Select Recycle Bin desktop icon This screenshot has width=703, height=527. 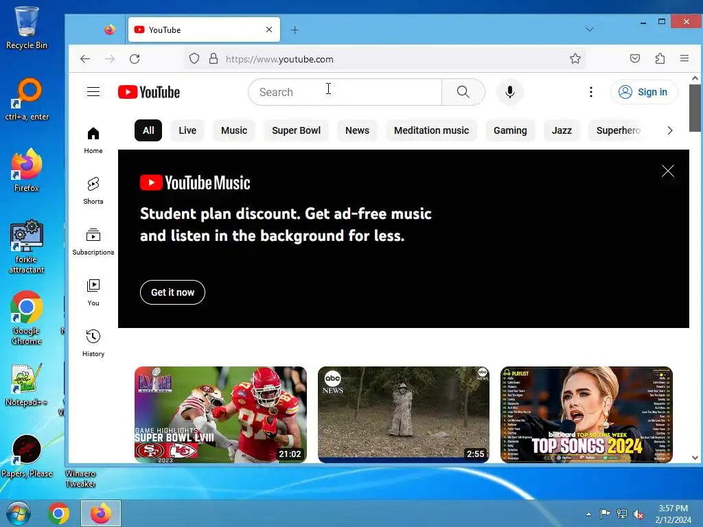27,27
